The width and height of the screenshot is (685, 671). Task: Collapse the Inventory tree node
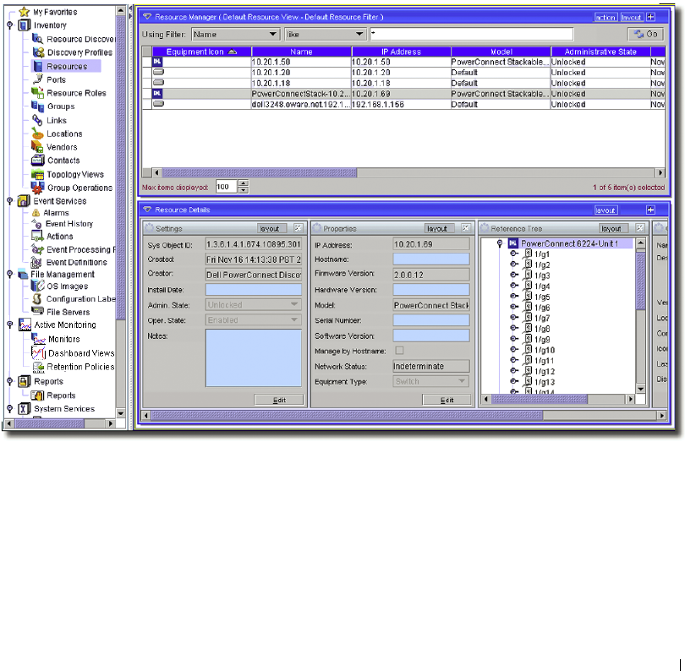[9, 25]
